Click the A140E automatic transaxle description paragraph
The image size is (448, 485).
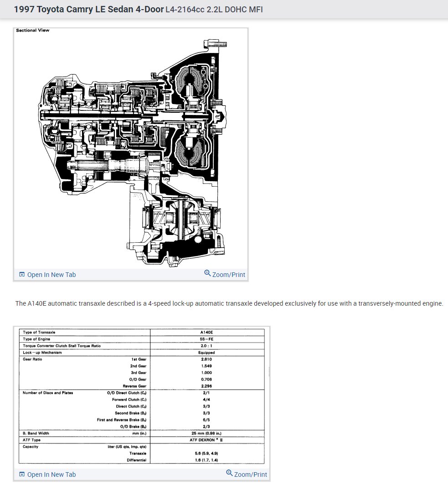(229, 303)
